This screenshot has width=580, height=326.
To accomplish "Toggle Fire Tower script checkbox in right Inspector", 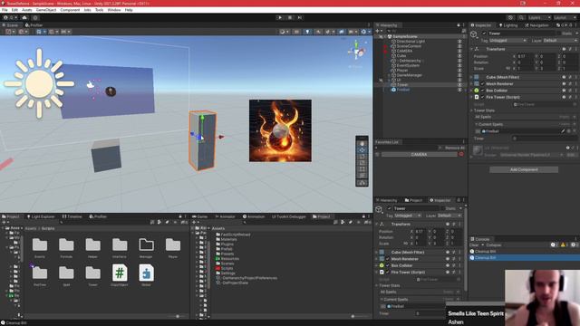I will coord(482,97).
